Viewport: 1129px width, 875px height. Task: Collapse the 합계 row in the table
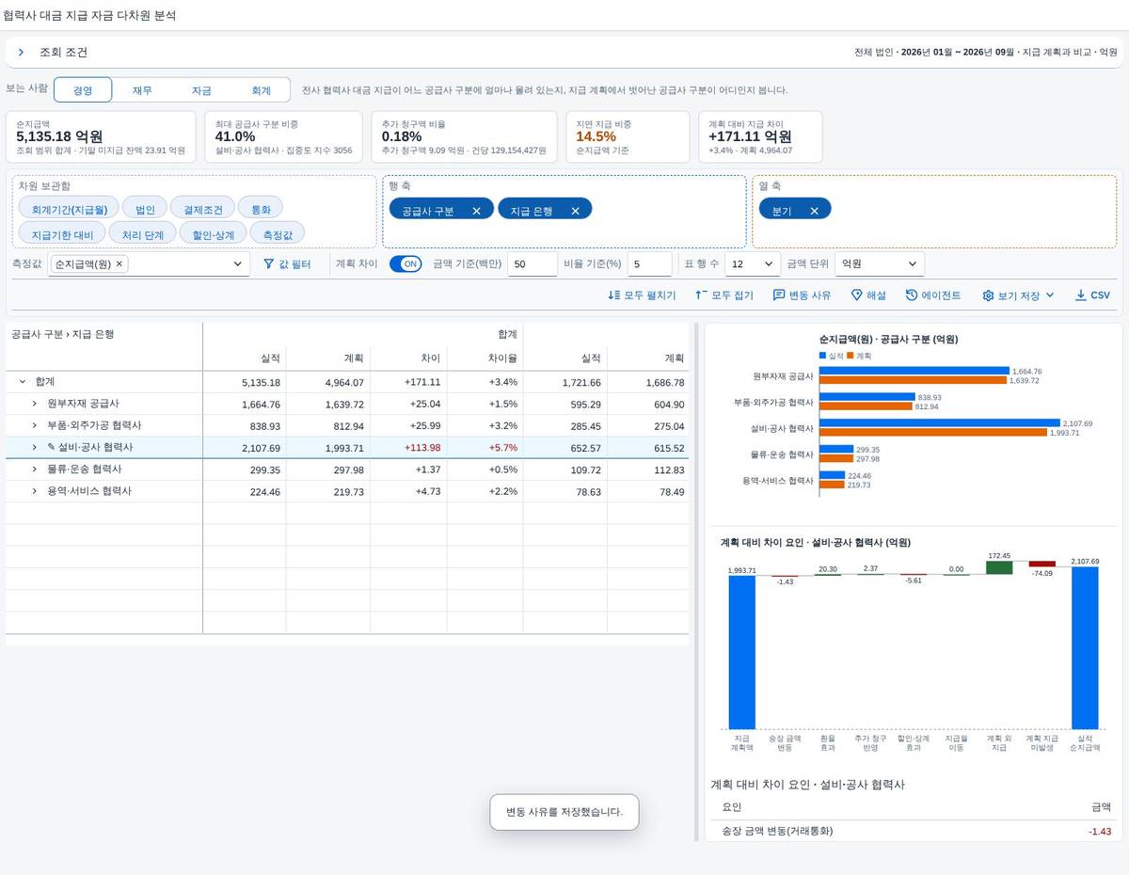23,382
